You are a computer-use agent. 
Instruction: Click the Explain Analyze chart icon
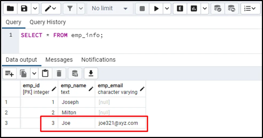pos(194,9)
